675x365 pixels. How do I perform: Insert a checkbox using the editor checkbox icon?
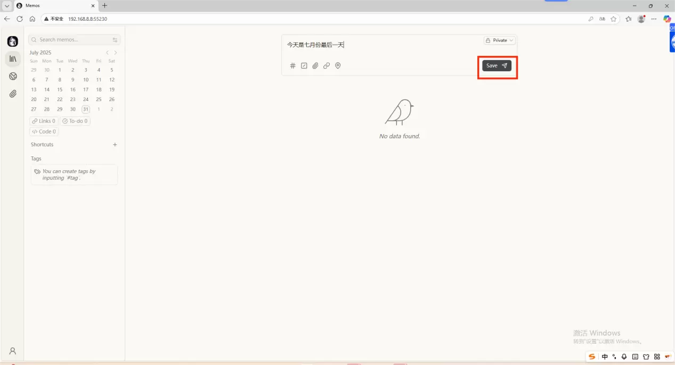[304, 66]
